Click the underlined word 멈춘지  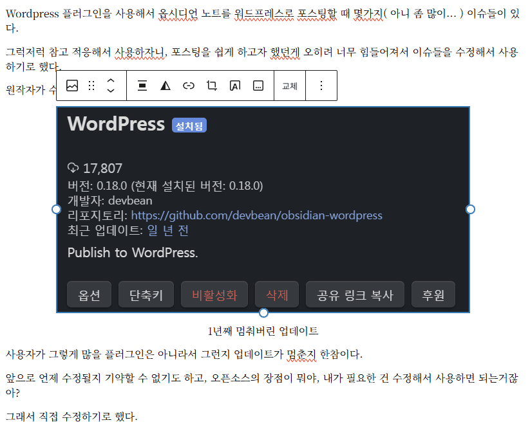click(x=301, y=354)
